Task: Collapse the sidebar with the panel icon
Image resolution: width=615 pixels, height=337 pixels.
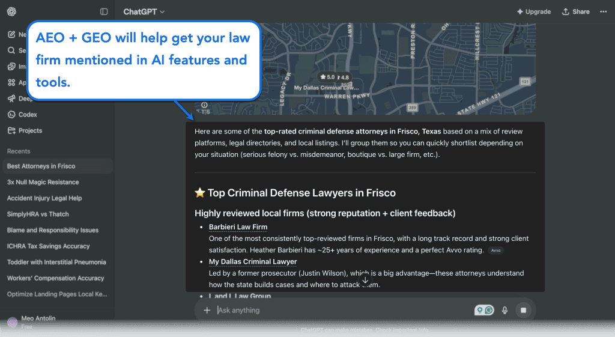Action: [104, 11]
